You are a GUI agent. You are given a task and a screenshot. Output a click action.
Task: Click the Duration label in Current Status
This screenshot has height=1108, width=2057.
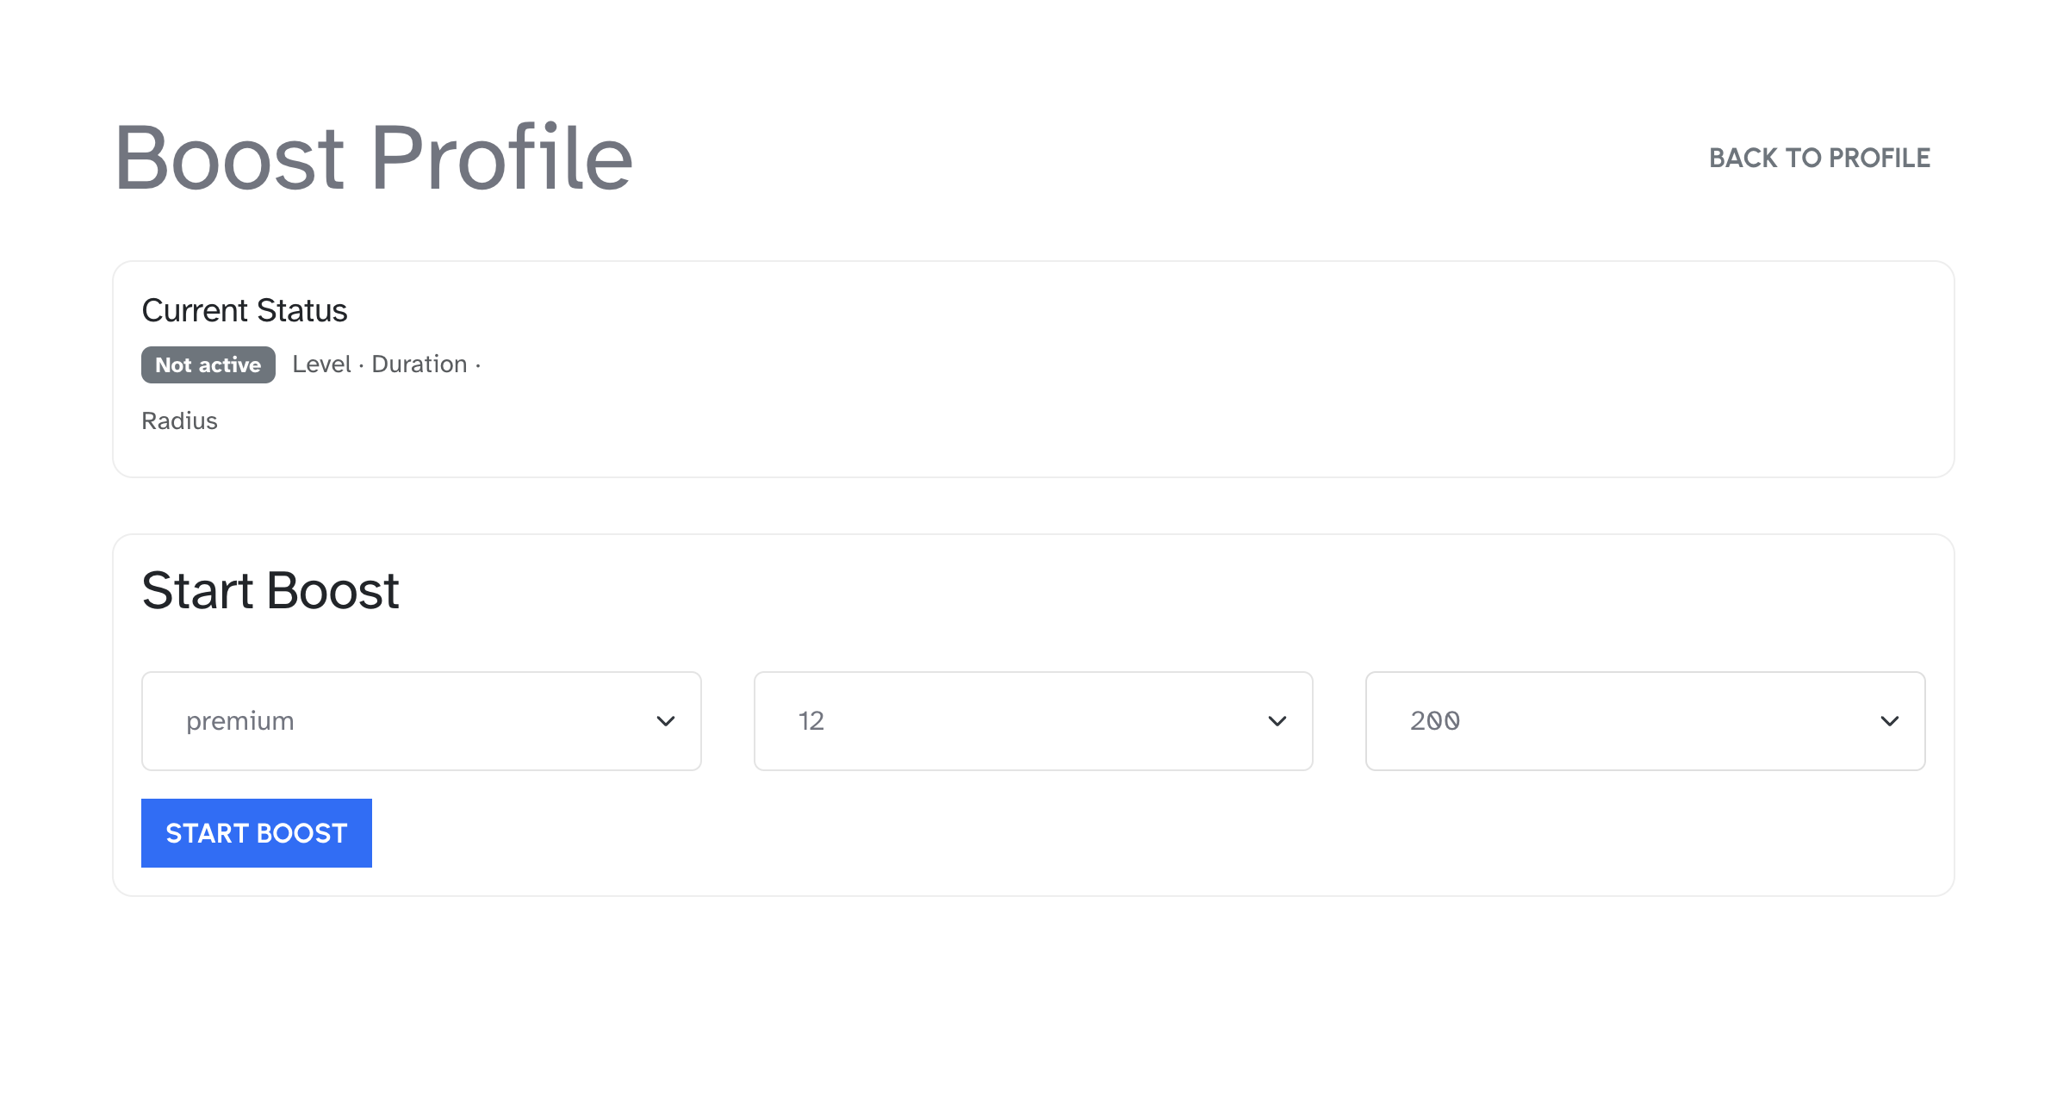[x=419, y=364]
